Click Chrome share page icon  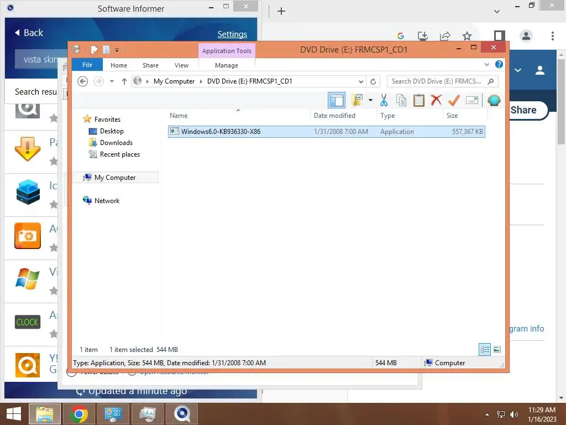445,36
